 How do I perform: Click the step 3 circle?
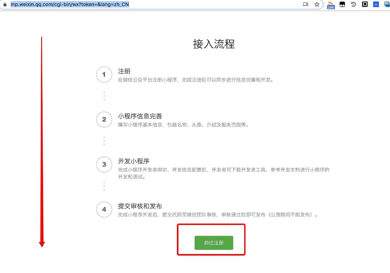[104, 165]
